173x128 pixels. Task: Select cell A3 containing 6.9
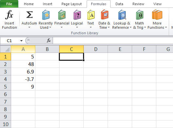(23, 72)
